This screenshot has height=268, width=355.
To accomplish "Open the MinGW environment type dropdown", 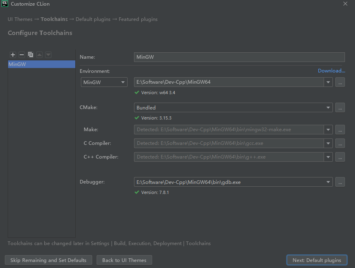I will point(104,82).
